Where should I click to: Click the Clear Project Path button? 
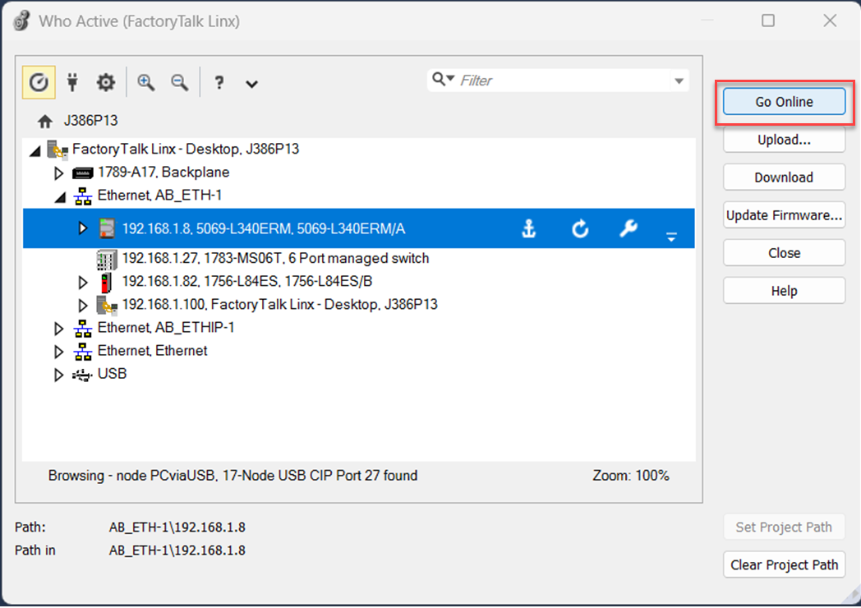(783, 564)
